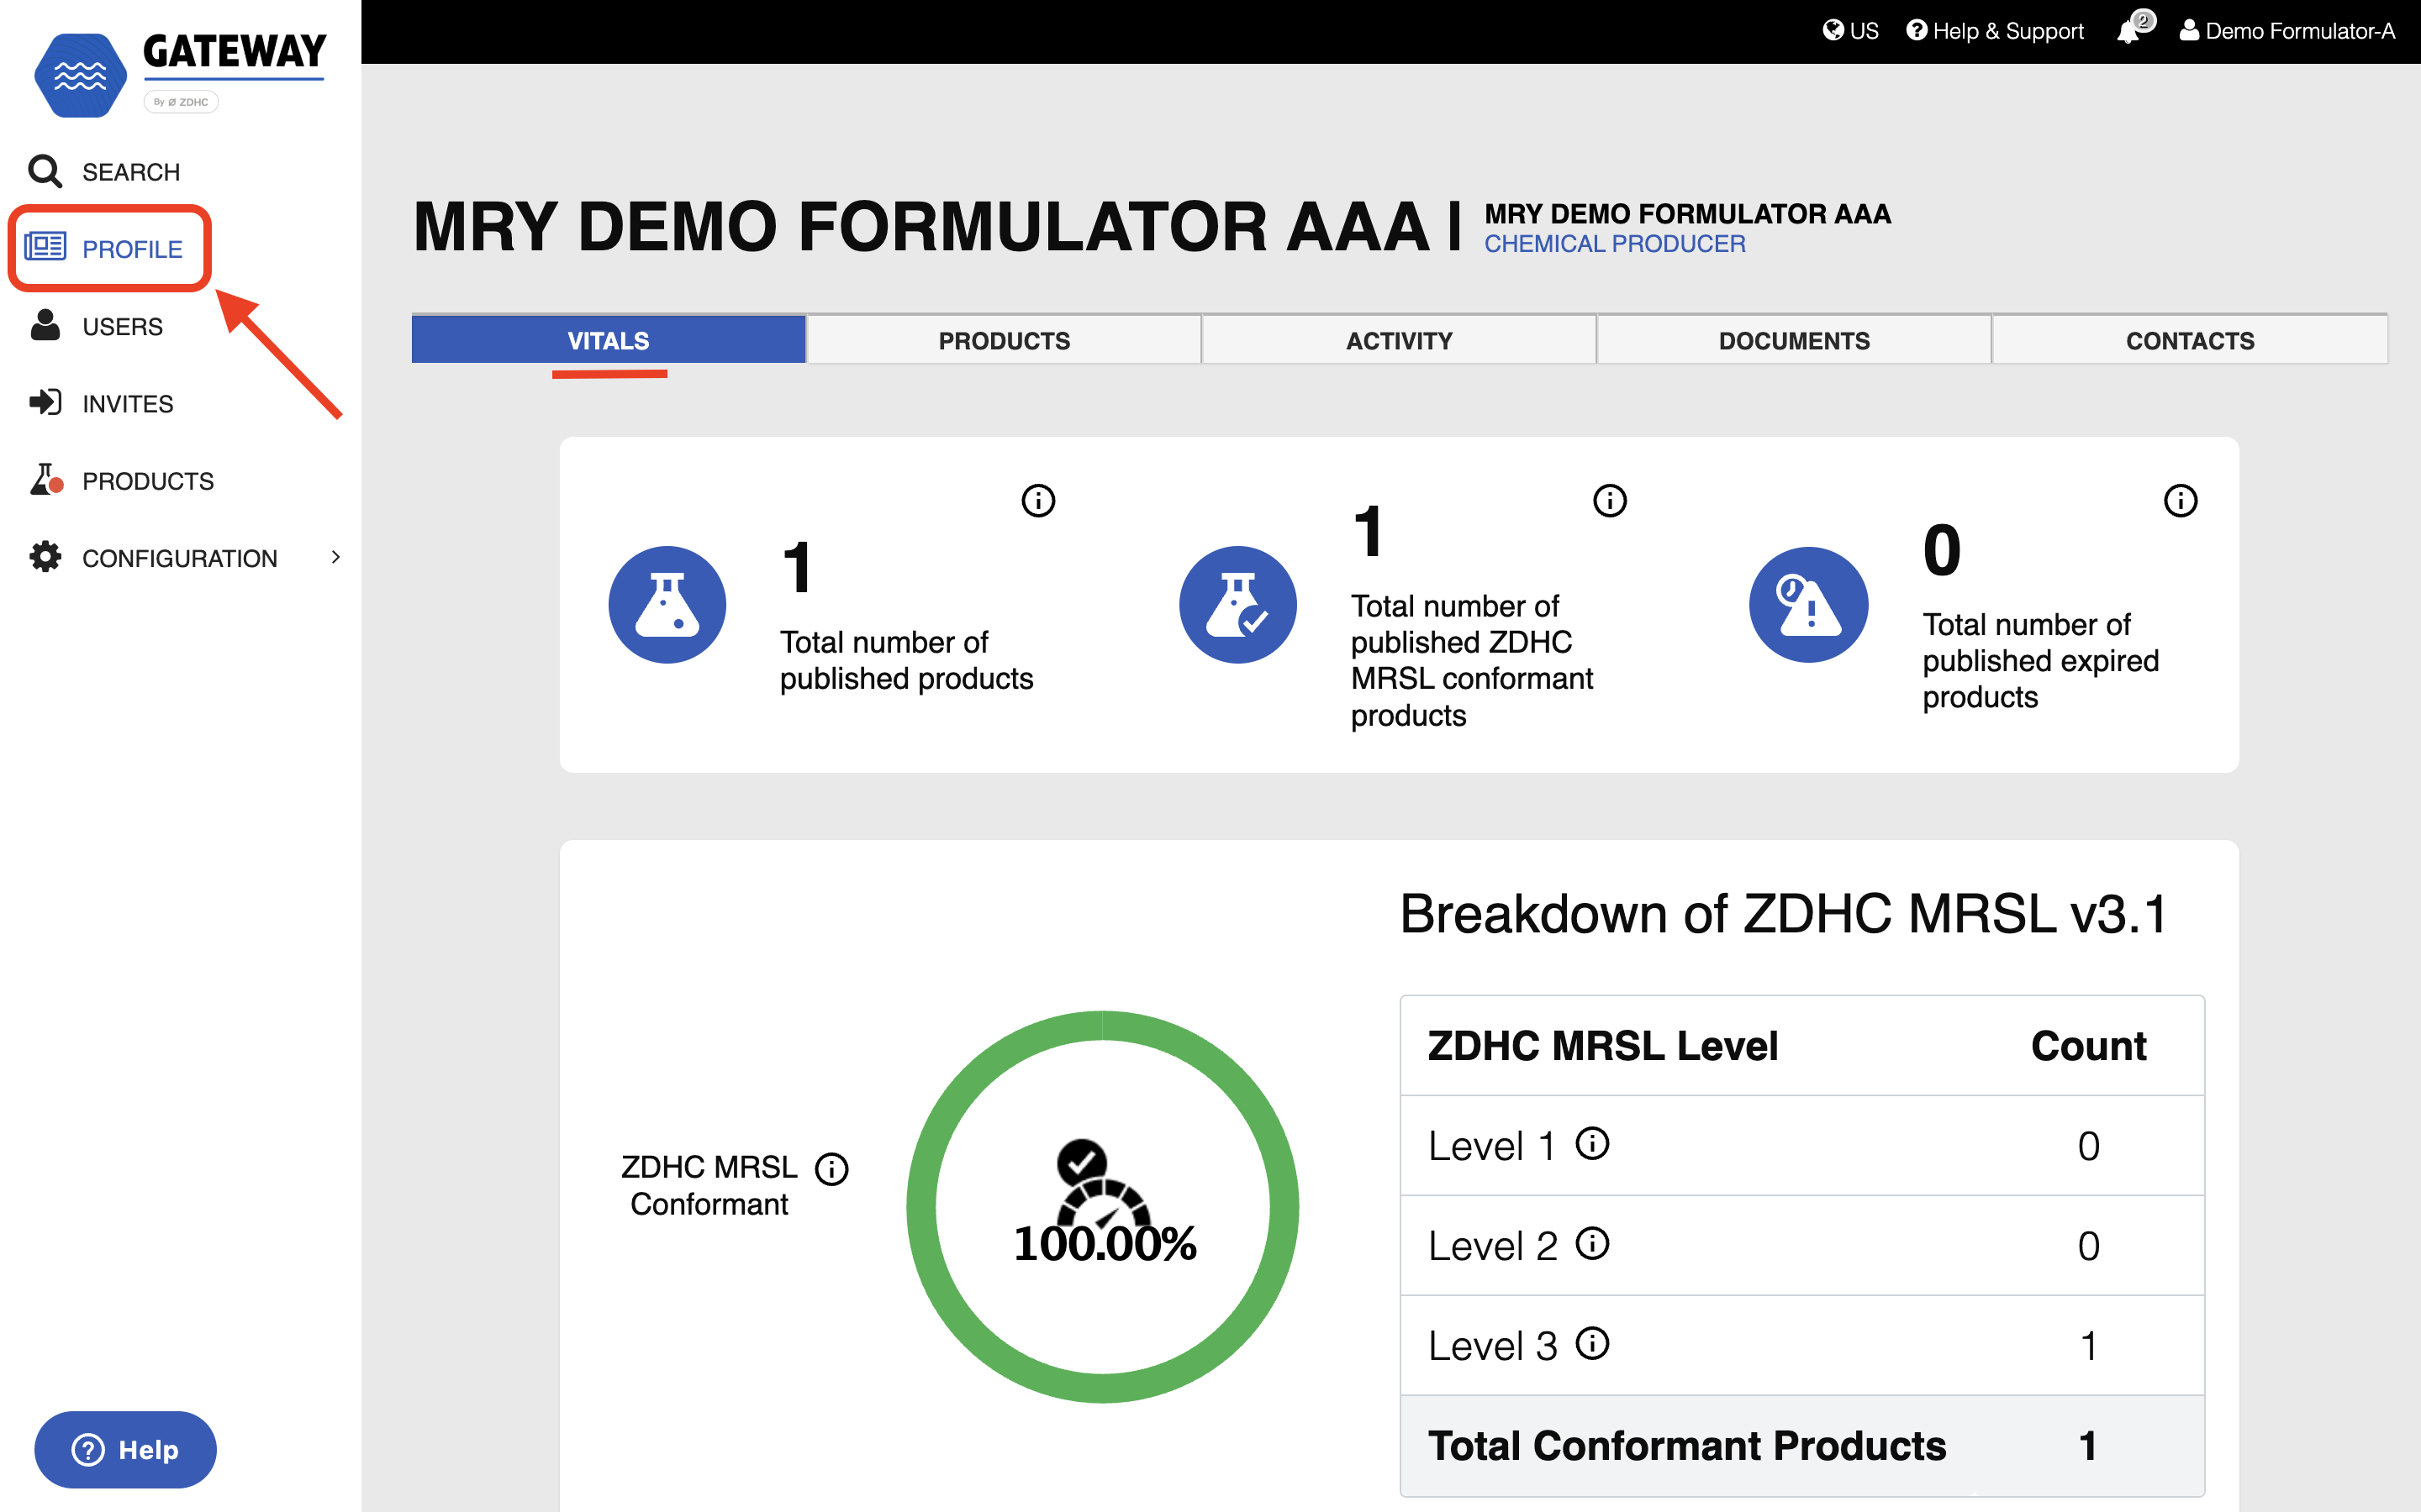Click the GATEWAY wordmark text
The width and height of the screenshot is (2421, 1512).
coord(234,51)
